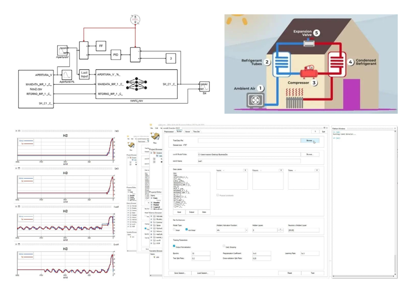The height and width of the screenshot is (288, 417).
Task: Increase Hidden Layers with the up stepper
Action: point(280,229)
